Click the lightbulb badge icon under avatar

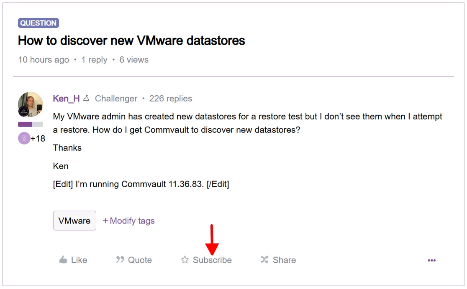point(24,138)
